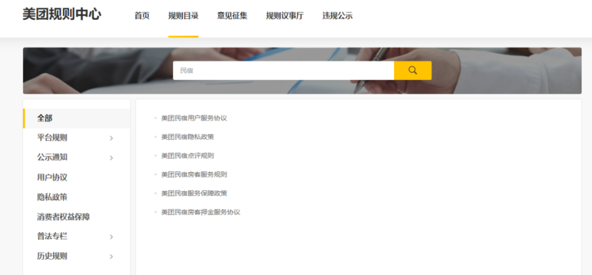This screenshot has height=275, width=592.
Task: Click the 美团规则中心 site logo
Action: [62, 15]
